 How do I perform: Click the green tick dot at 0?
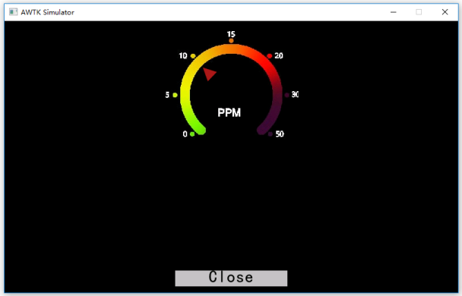point(192,134)
